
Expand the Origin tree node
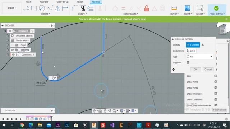[x=8, y=45]
